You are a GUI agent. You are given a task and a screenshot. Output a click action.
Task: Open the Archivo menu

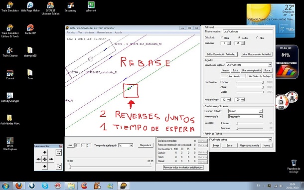(x=71, y=32)
